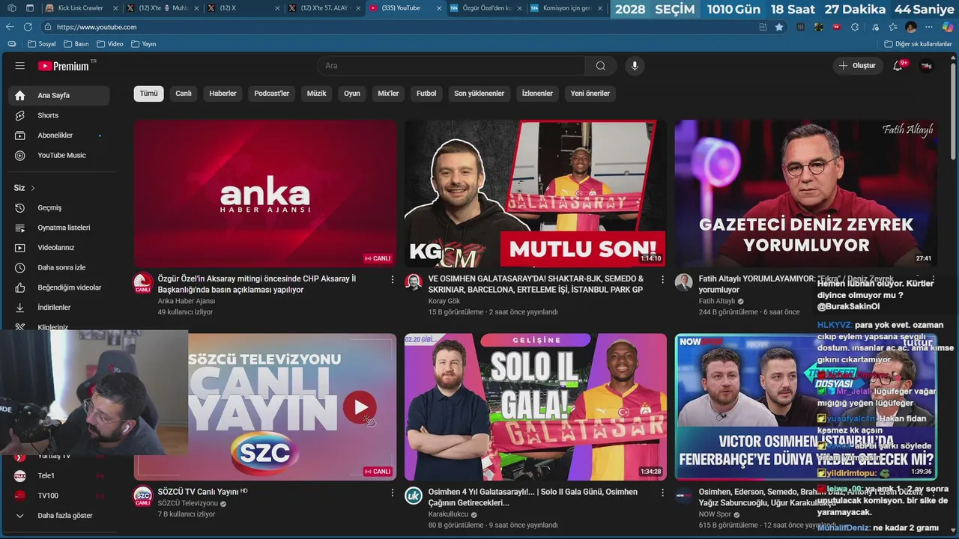Select the Oyun filter chip
This screenshot has height=539, width=959.
352,94
